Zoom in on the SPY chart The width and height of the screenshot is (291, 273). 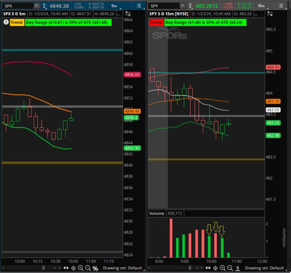(222, 268)
